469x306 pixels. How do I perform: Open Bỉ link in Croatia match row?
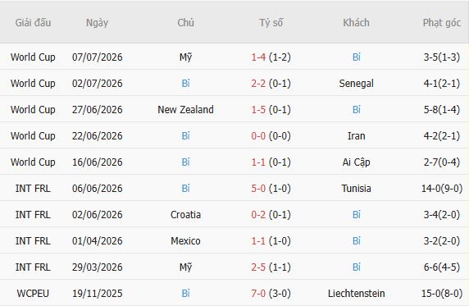coord(356,215)
